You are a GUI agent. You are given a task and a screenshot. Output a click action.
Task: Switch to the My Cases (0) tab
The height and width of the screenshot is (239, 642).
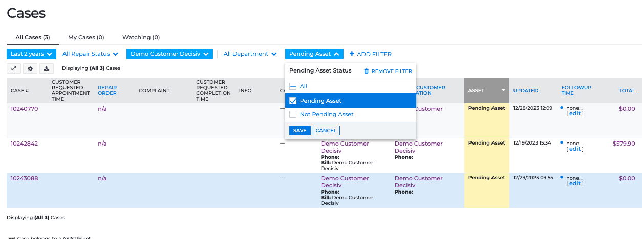pyautogui.click(x=86, y=37)
